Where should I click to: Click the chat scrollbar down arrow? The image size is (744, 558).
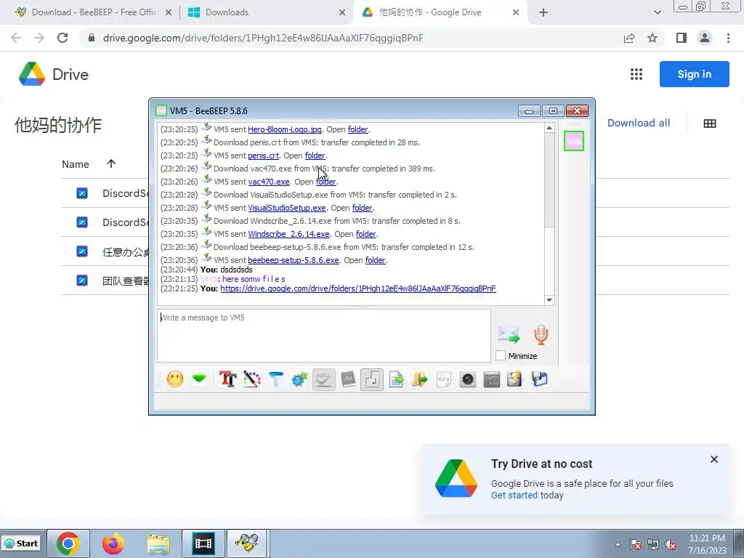click(549, 300)
